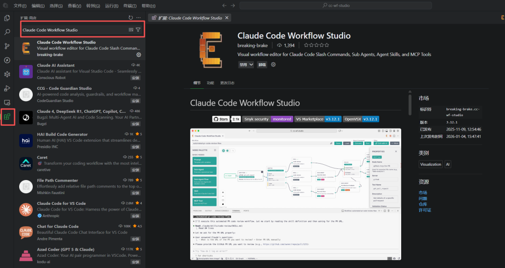Install HAI Build Code Generator
Image resolution: width=505 pixels, height=268 pixels.
point(136,147)
